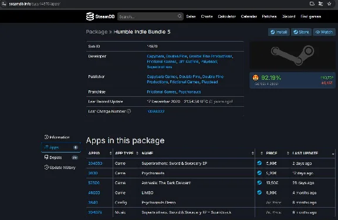Click the '4 months ago' update cell
338x220 pixels.
pos(305,192)
